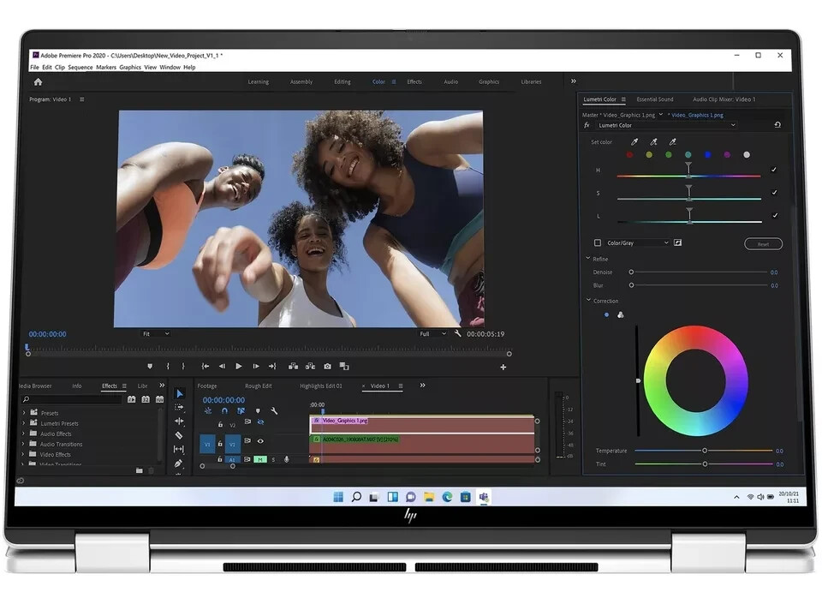Click the timeline add marker icon

[x=258, y=410]
